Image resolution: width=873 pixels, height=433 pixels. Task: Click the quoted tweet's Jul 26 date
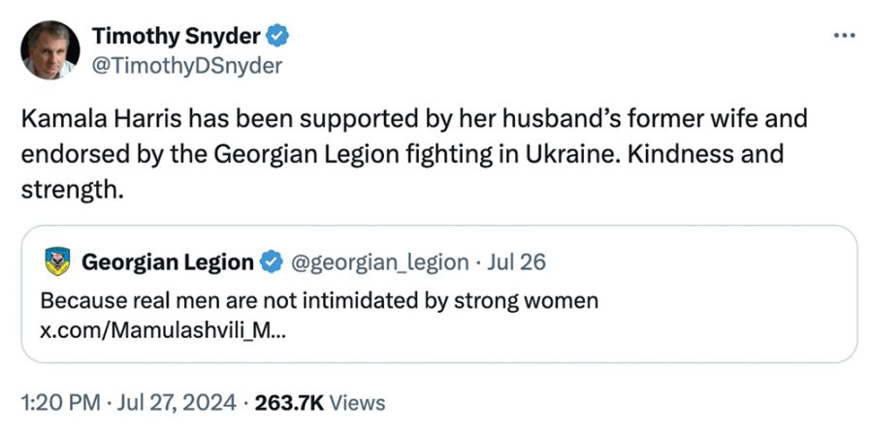tap(517, 262)
